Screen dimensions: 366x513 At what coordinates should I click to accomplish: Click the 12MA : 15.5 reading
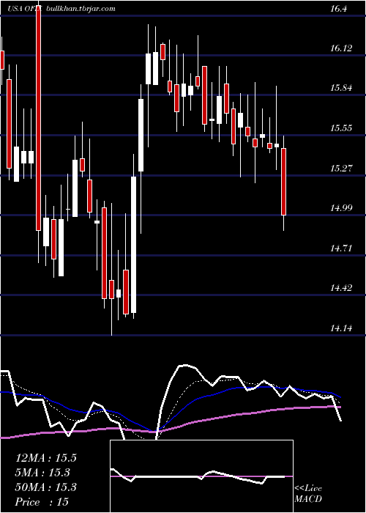tap(45, 458)
